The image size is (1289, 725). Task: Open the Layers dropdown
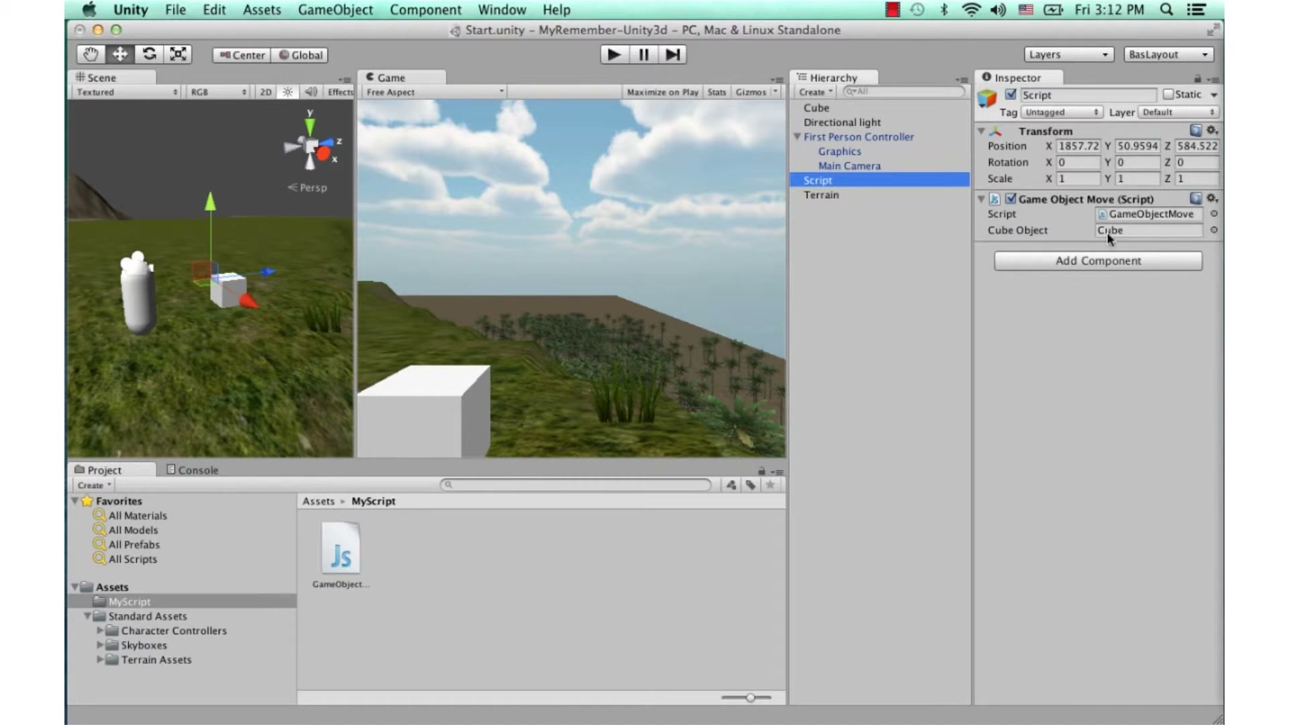1069,54
